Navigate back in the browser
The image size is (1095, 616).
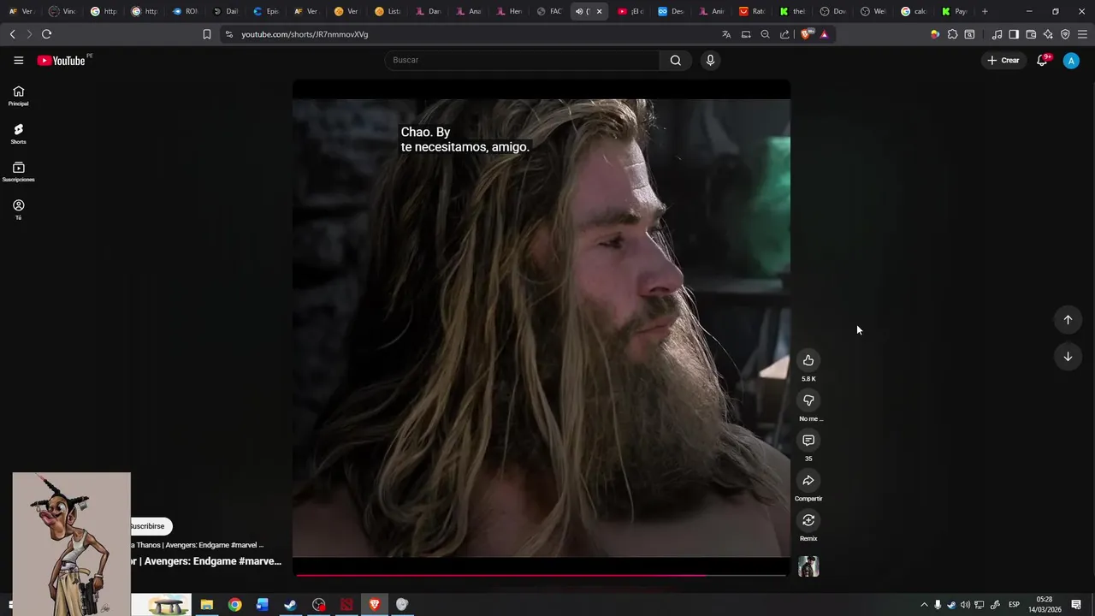pos(12,34)
